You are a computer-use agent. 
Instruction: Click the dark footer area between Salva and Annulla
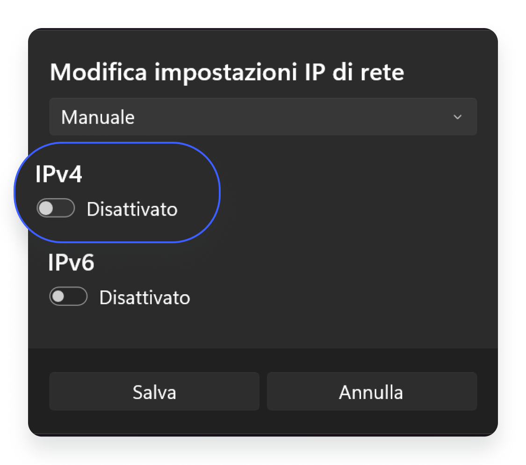tap(263, 392)
